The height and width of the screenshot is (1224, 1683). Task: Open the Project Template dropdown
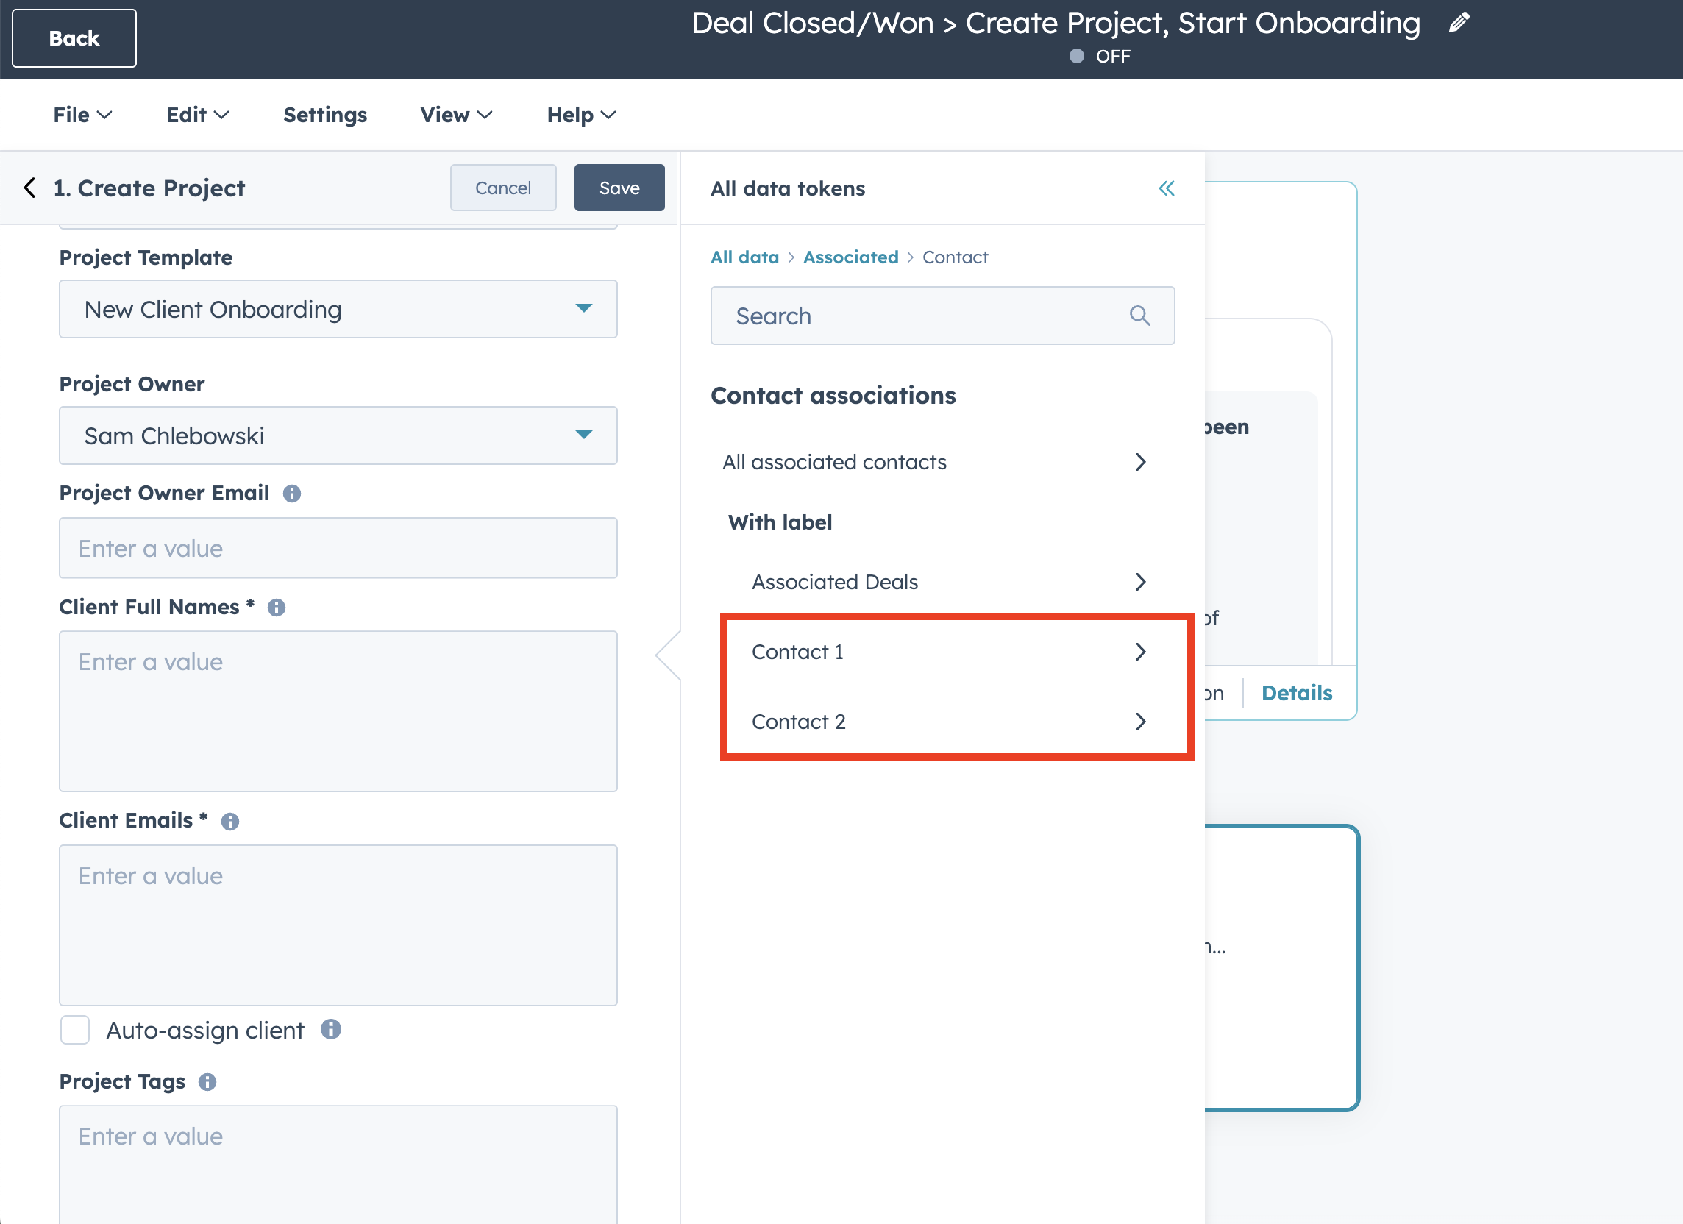[338, 310]
